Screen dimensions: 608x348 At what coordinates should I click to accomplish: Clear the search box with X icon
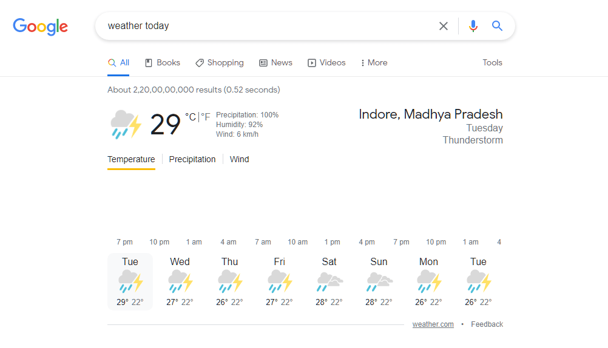(443, 26)
